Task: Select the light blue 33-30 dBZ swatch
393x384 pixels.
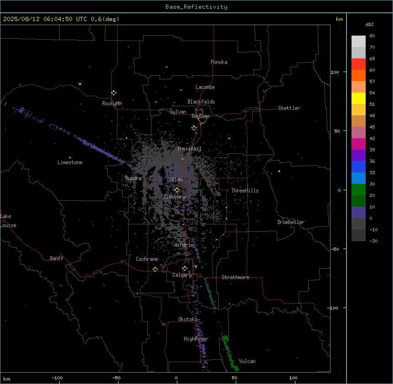Action: tap(358, 178)
